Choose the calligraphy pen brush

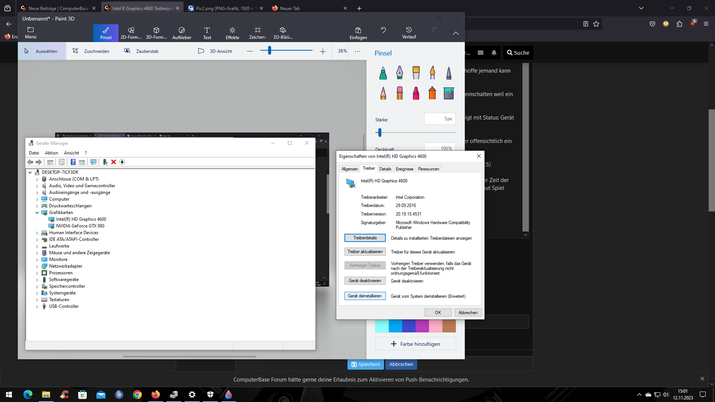399,73
